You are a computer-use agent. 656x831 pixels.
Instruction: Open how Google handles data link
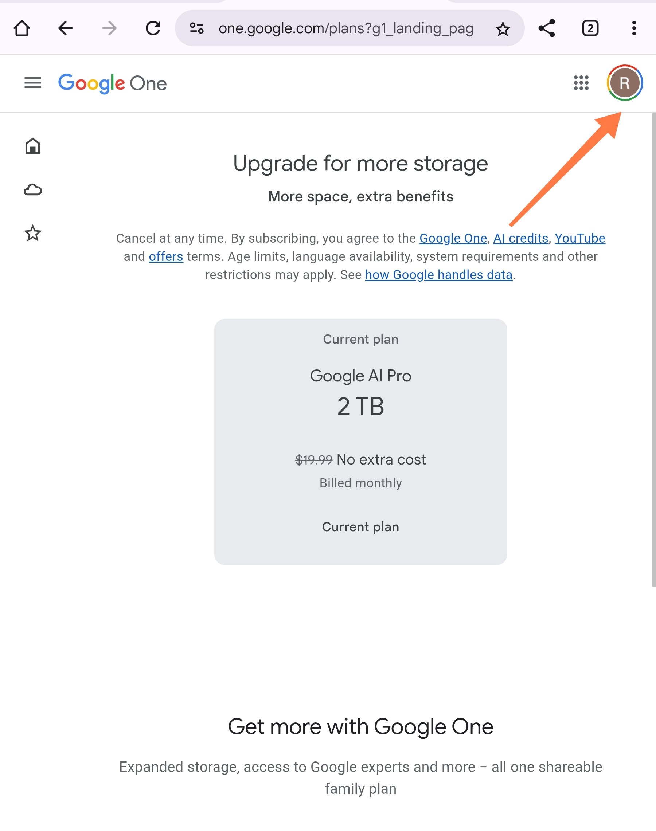pyautogui.click(x=439, y=275)
